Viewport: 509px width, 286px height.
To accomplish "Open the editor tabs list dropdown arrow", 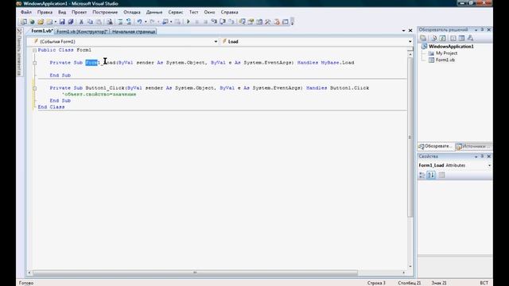I will (403, 30).
